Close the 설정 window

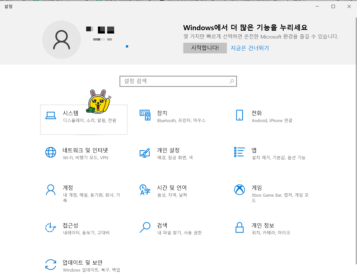pyautogui.click(x=349, y=6)
